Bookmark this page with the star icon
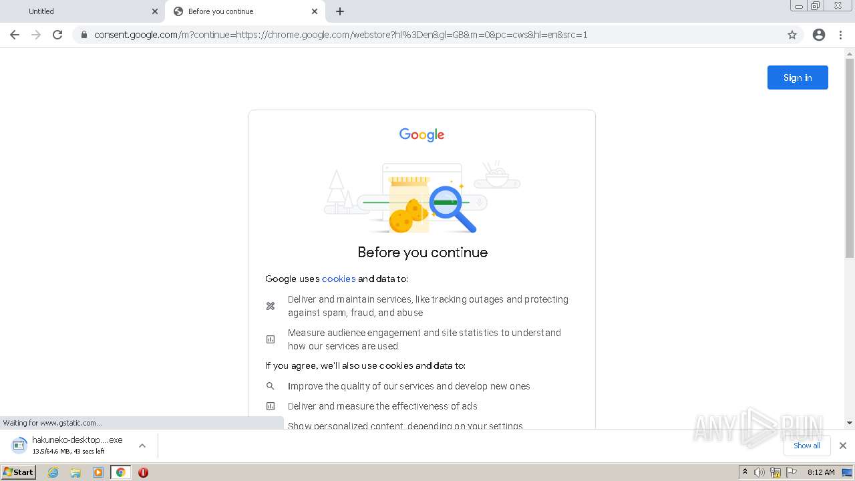 point(792,35)
